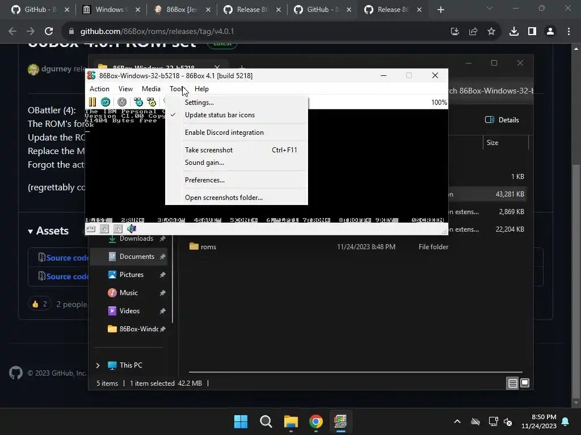Send Ctrl+Alt+Esc using the yellow key icon
Screen dimensions: 581x435
pos(151,102)
